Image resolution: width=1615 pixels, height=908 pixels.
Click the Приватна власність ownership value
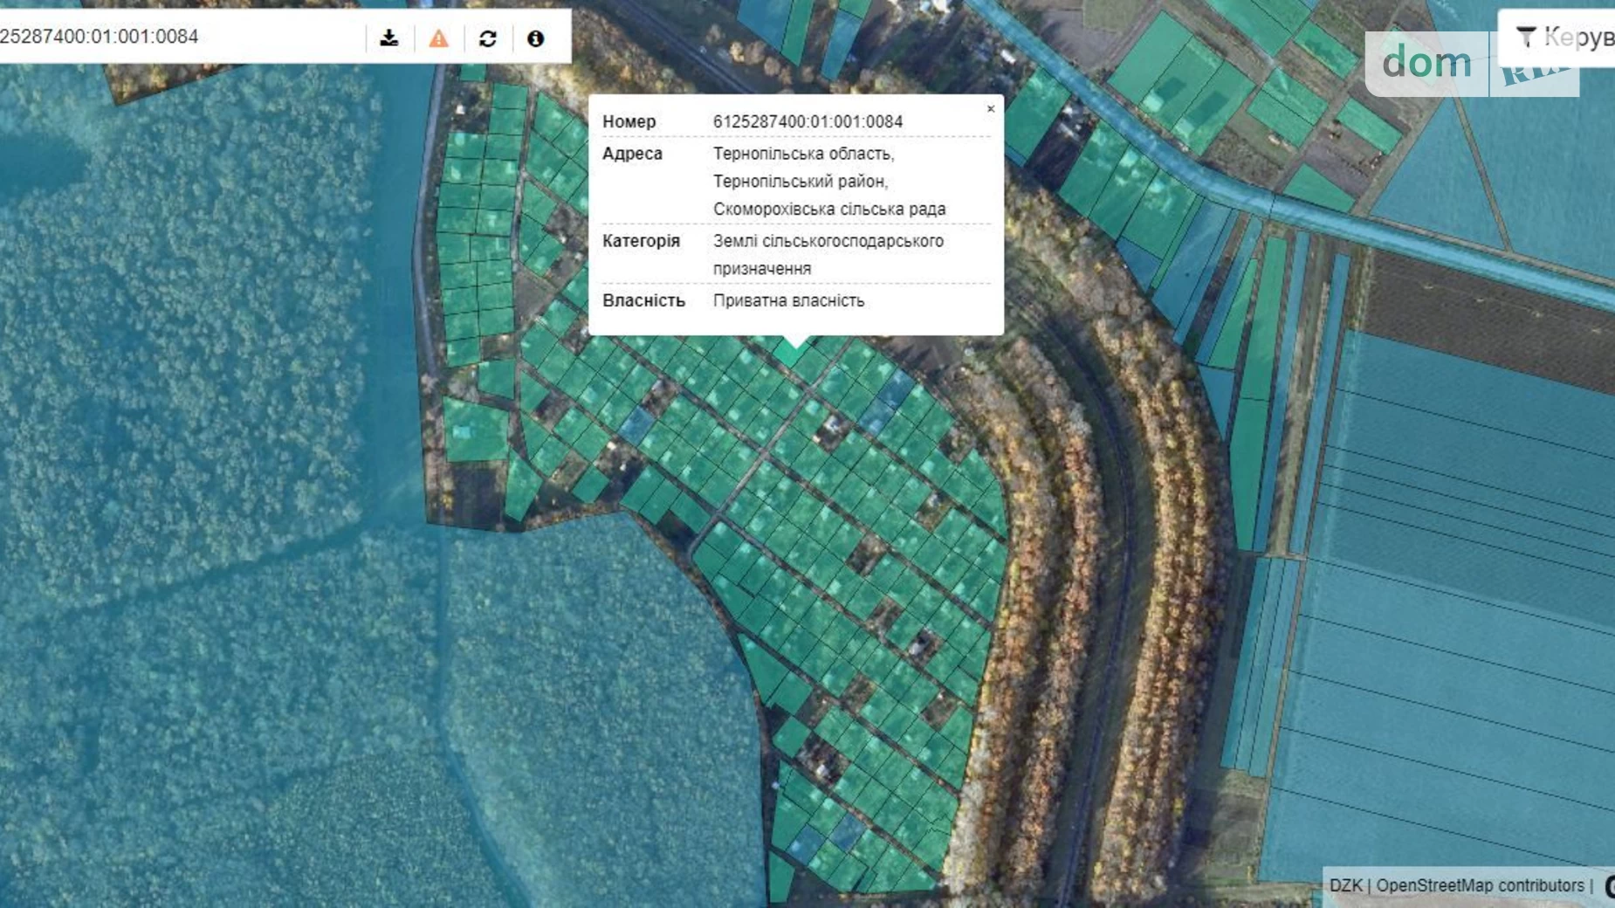point(788,300)
